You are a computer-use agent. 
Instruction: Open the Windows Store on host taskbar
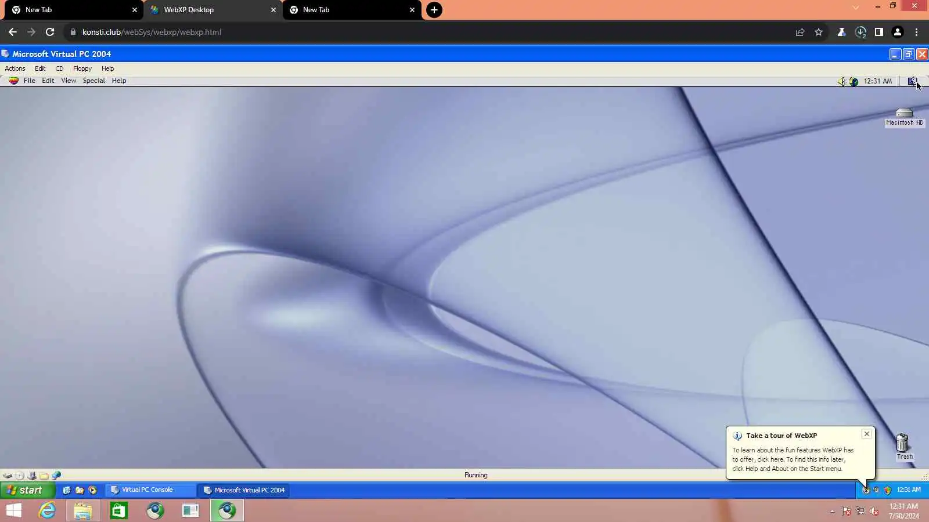click(119, 510)
